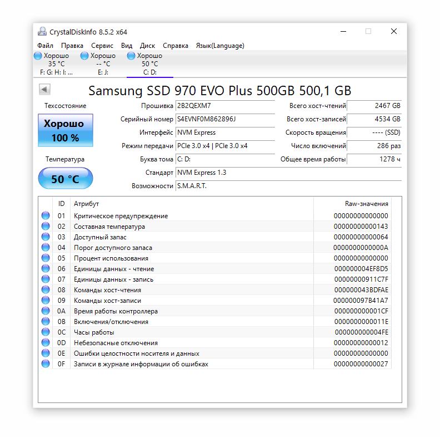Screen dimensions: 440x437
Task: Click status orb for Команды хост-записи row
Action: tap(46, 300)
